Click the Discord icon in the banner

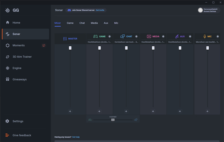69,10
